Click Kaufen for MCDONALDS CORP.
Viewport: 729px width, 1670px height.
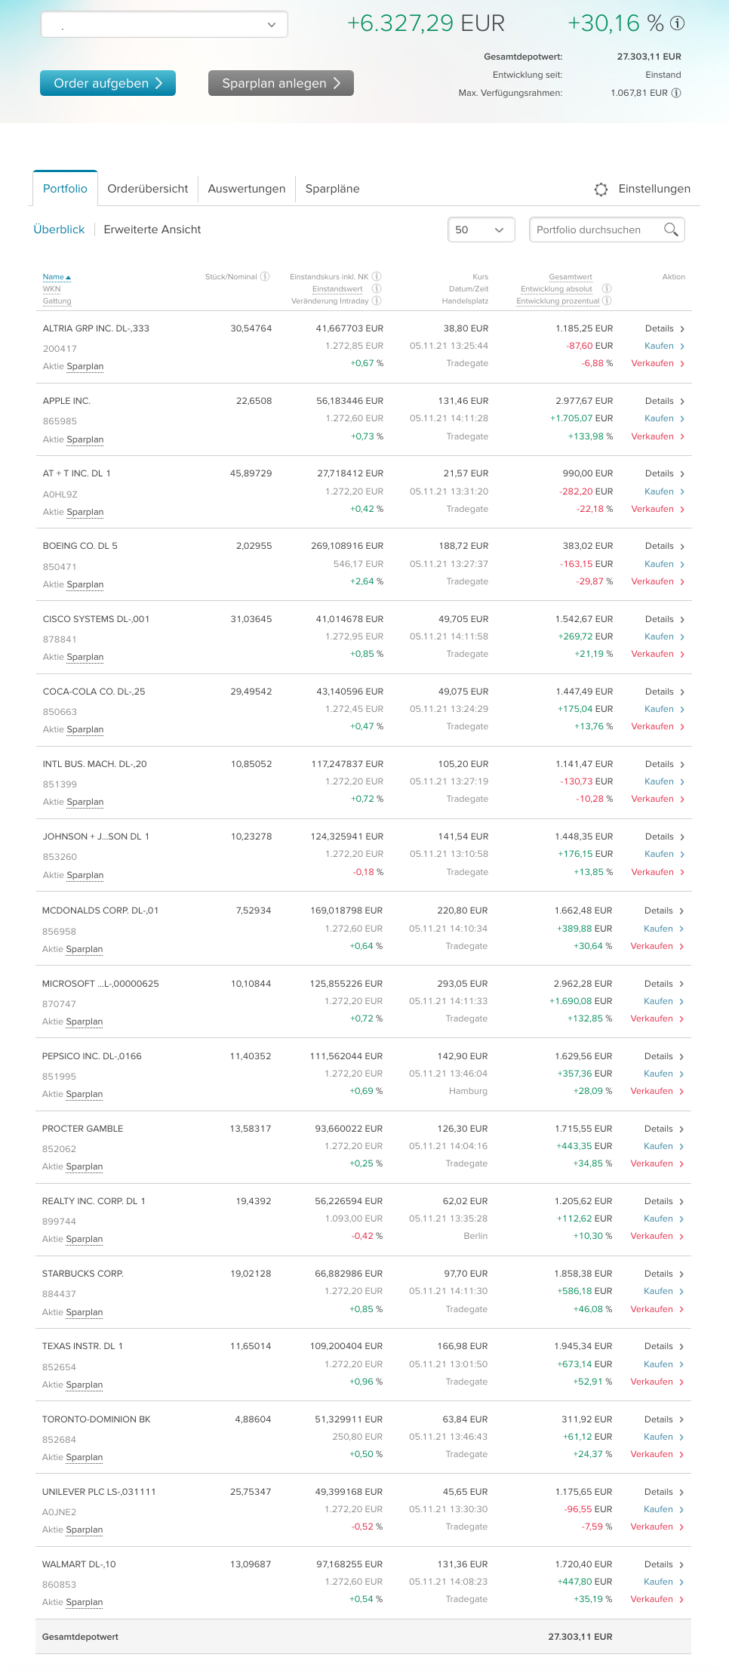click(x=658, y=929)
